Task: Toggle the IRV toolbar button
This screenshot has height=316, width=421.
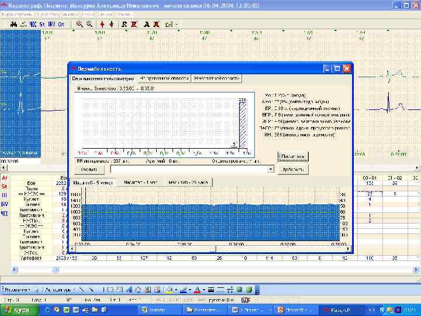Action: (x=51, y=24)
